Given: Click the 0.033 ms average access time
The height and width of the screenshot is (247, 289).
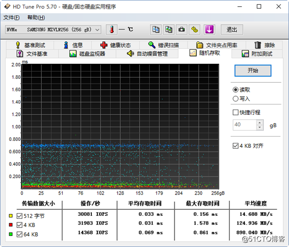Looking at the screenshot, I should (x=150, y=214).
